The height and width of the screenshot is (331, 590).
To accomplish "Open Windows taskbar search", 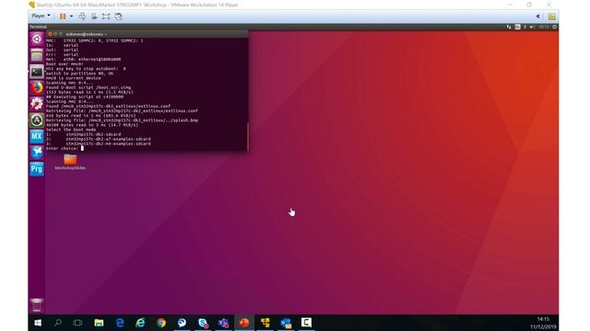I will point(58,323).
